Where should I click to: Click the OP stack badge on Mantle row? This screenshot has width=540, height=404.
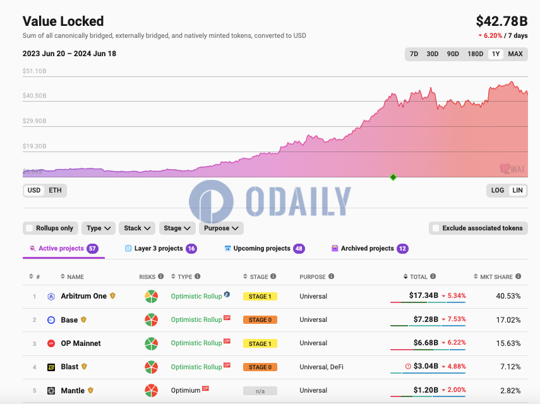206,388
